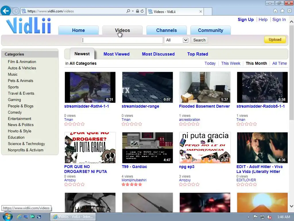Viewport: 294px width, 221px height.
Task: Select the Science & Technology category
Action: [26, 144]
